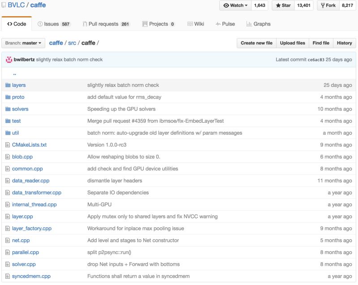The height and width of the screenshot is (285, 358).
Task: Open the Pull requests tab
Action: tap(106, 24)
